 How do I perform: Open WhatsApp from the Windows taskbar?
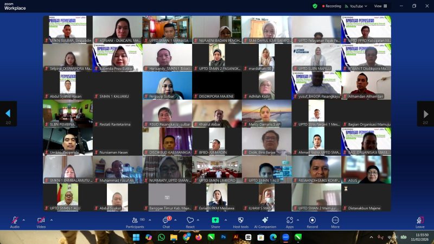coord(161,237)
